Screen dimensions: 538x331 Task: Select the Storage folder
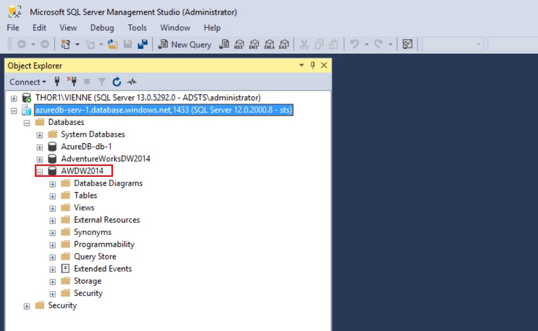tap(87, 281)
